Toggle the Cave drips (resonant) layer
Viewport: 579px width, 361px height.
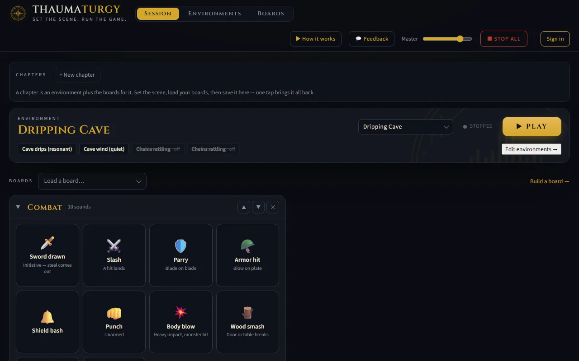47,149
